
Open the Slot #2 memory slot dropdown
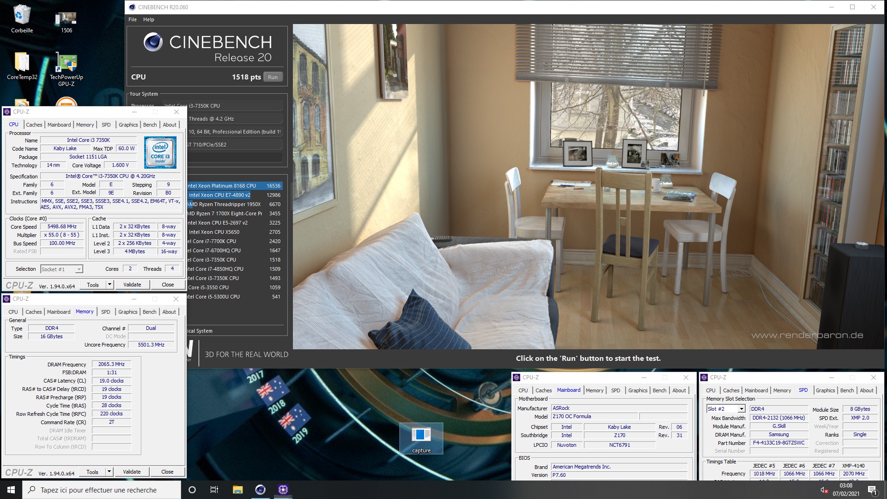tap(726, 409)
